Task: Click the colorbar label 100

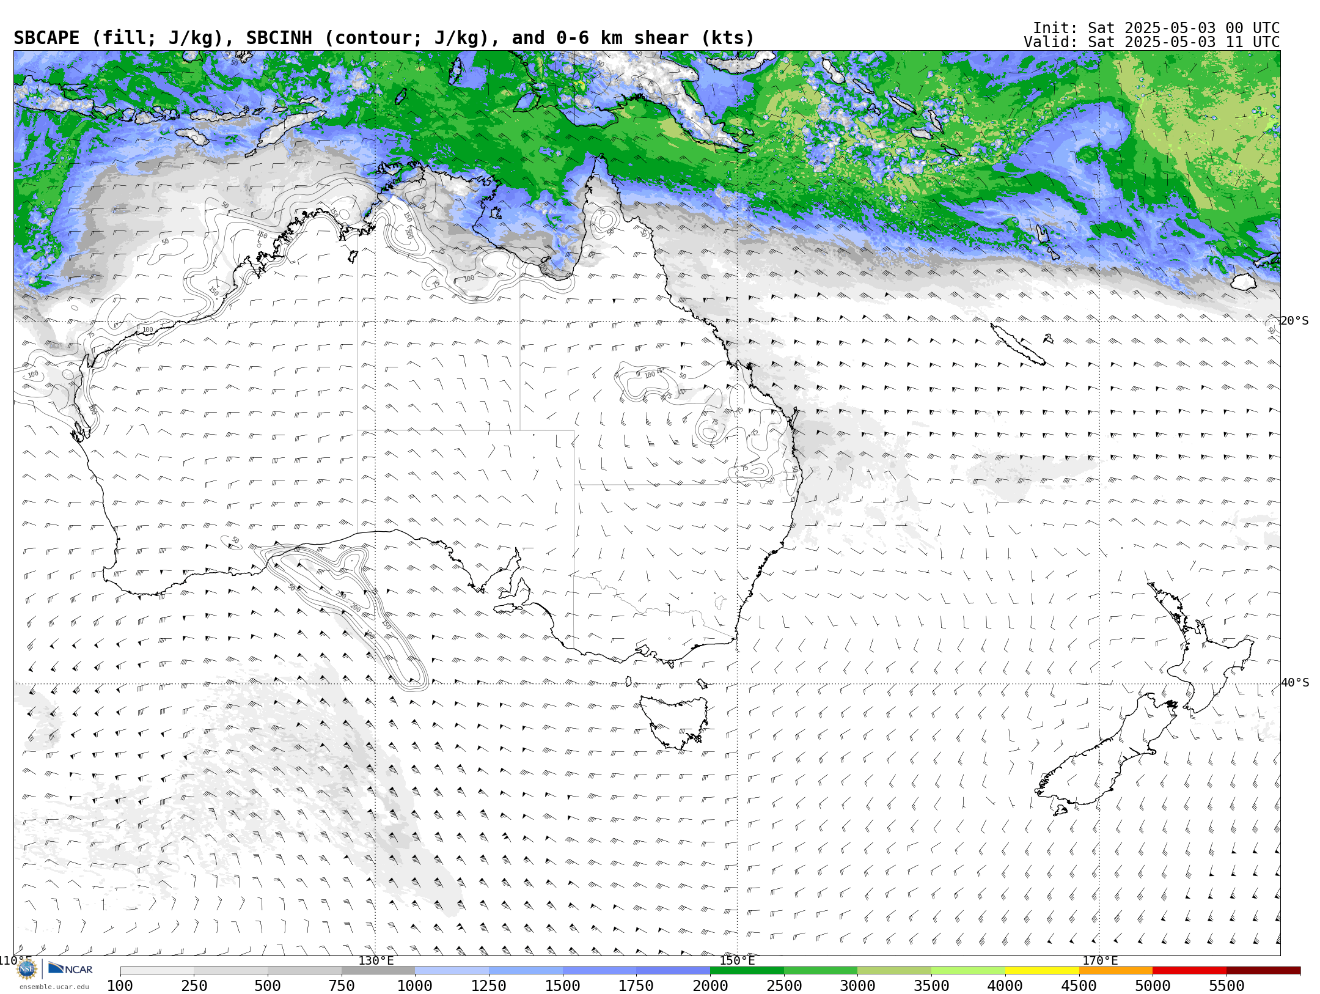Action: [x=120, y=985]
